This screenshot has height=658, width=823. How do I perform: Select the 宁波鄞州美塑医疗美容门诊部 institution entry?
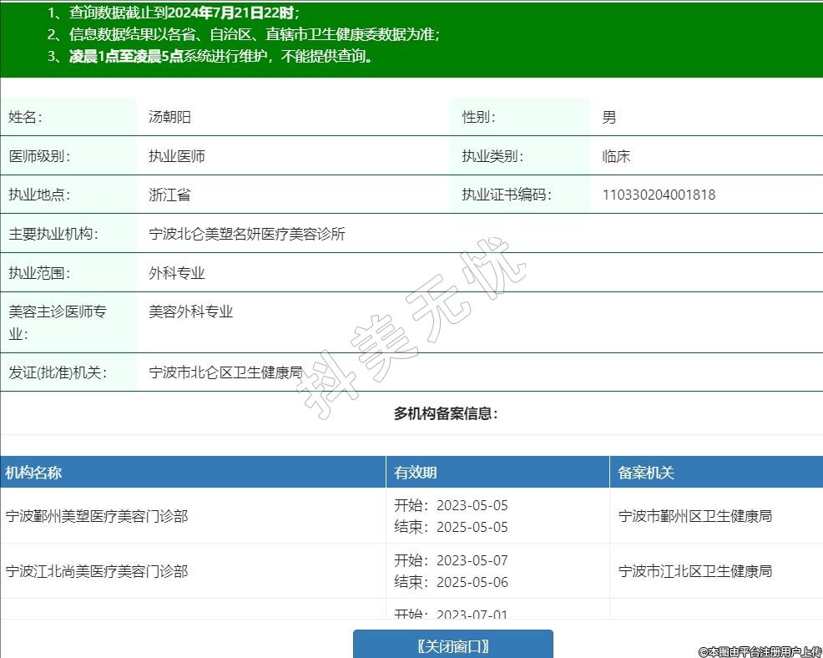(97, 516)
